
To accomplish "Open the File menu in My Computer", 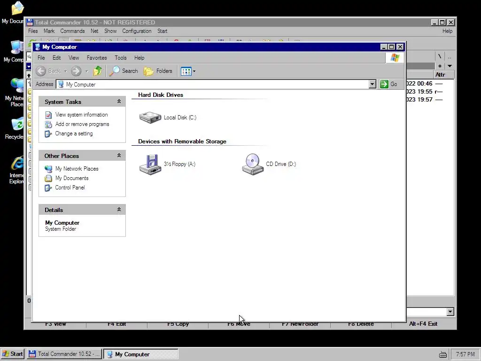I will click(41, 58).
